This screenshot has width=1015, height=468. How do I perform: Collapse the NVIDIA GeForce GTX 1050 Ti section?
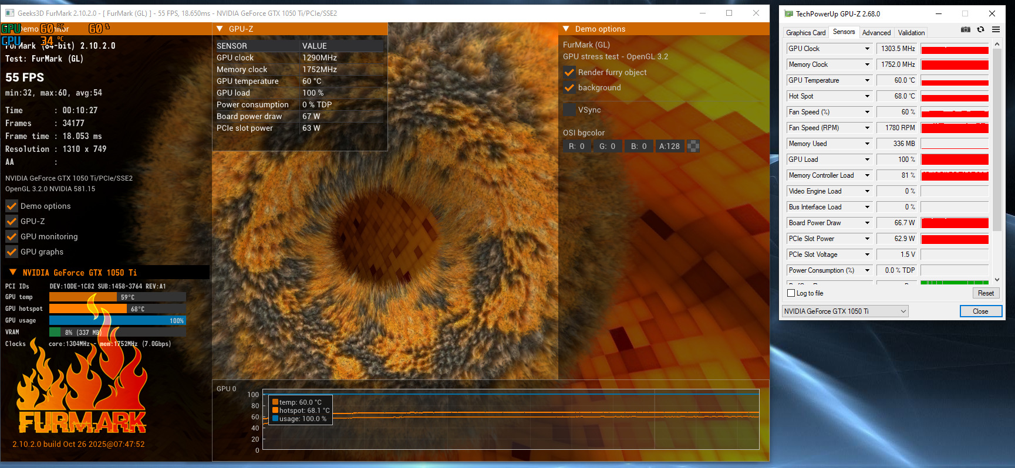[13, 272]
